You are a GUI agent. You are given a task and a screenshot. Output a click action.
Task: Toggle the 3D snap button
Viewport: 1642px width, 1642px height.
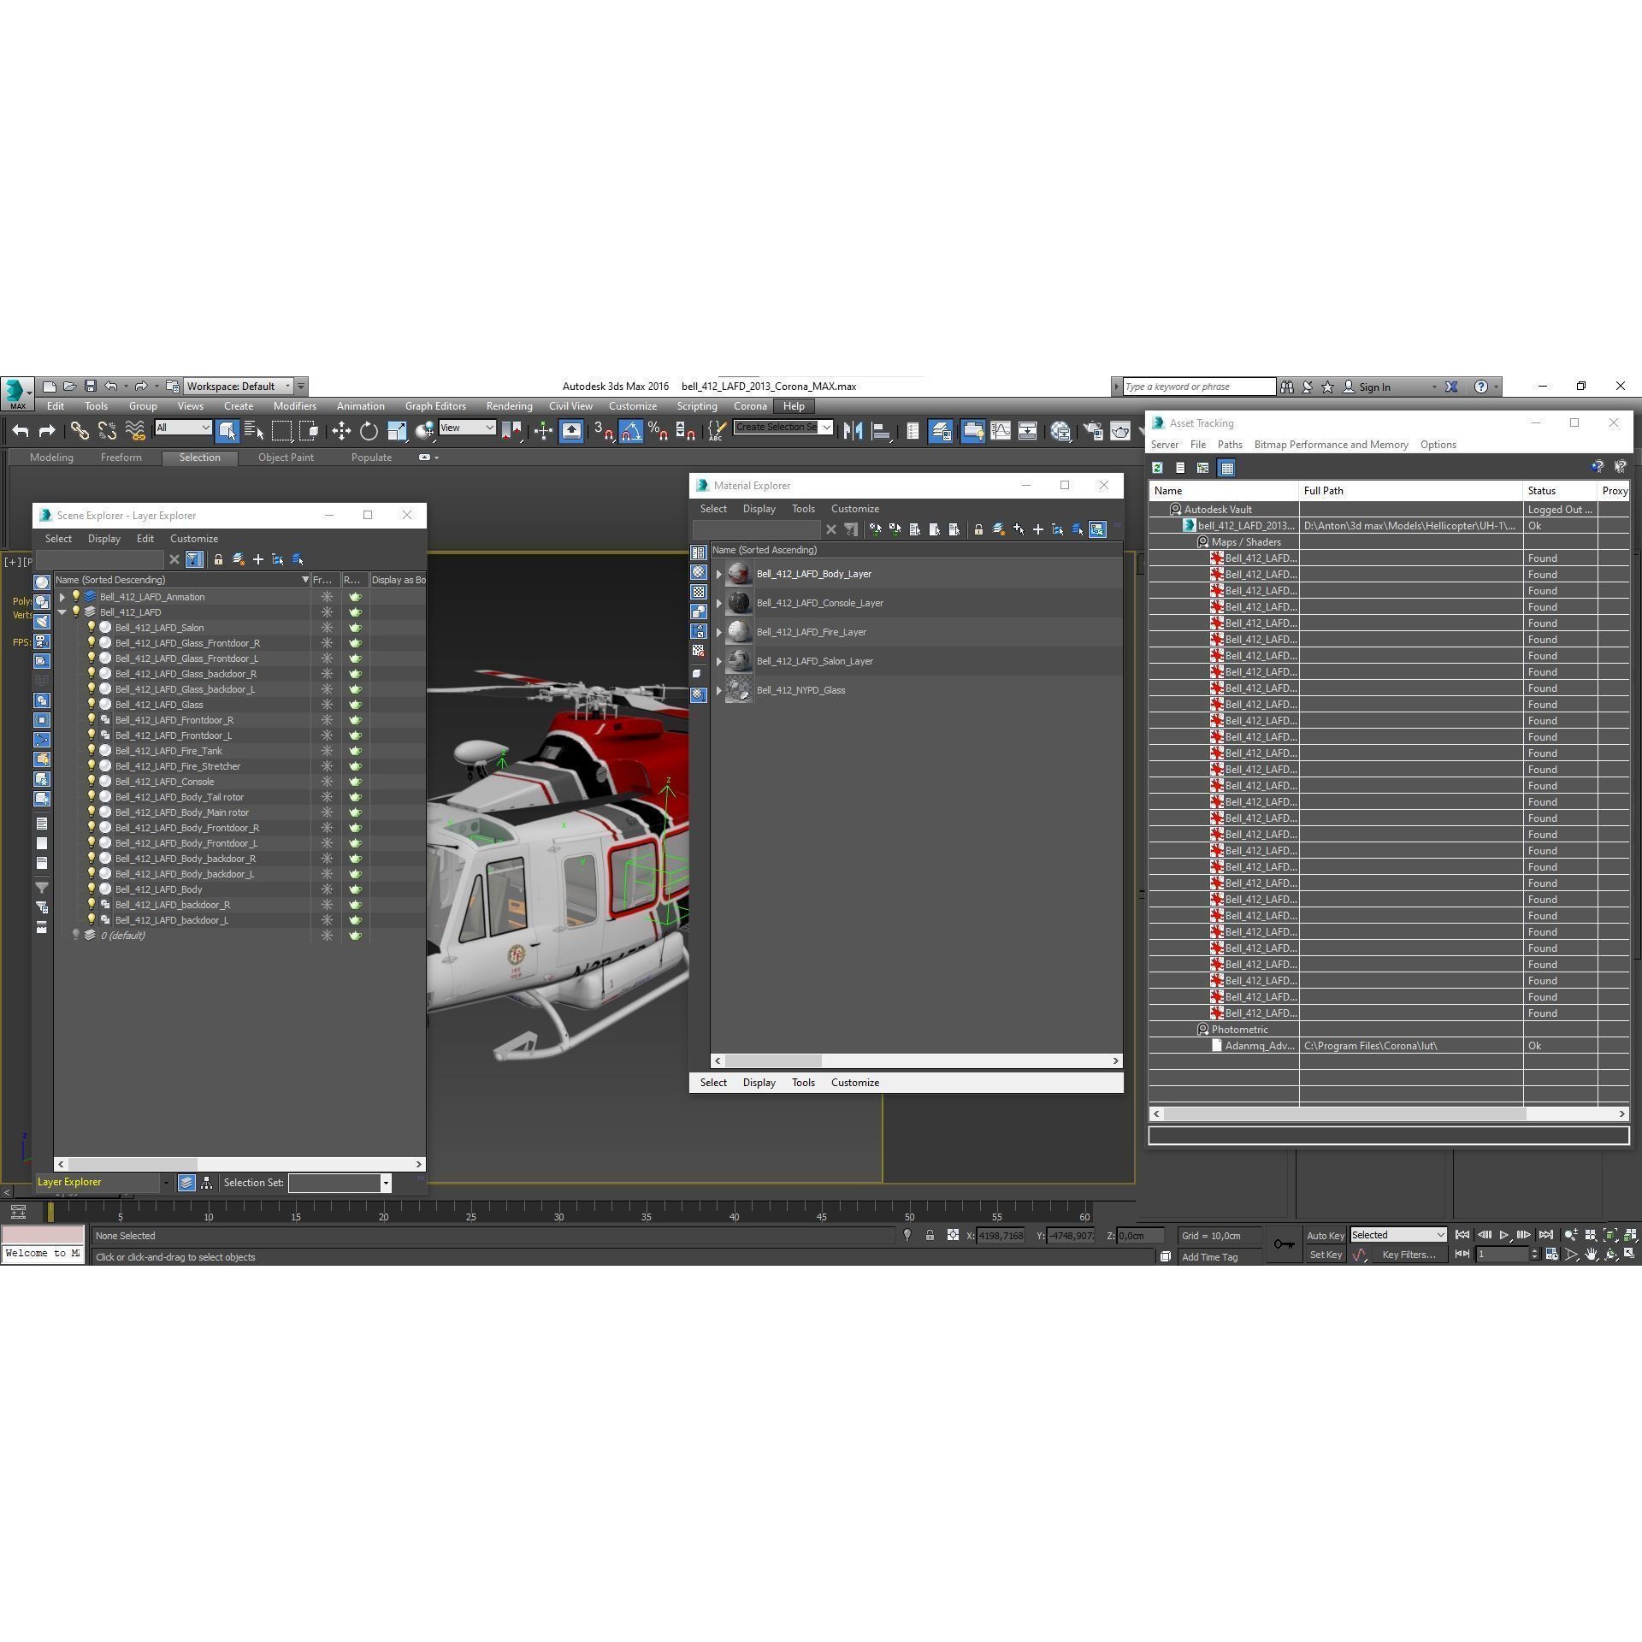click(605, 432)
